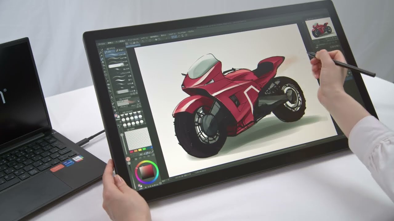Open the ページ管理 menu
The width and height of the screenshot is (394, 221).
click(120, 41)
